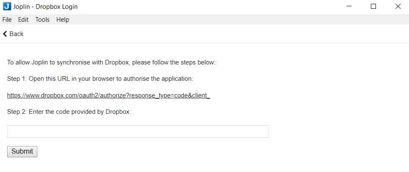Open the File menu
Image resolution: width=409 pixels, height=172 pixels.
pyautogui.click(x=7, y=20)
